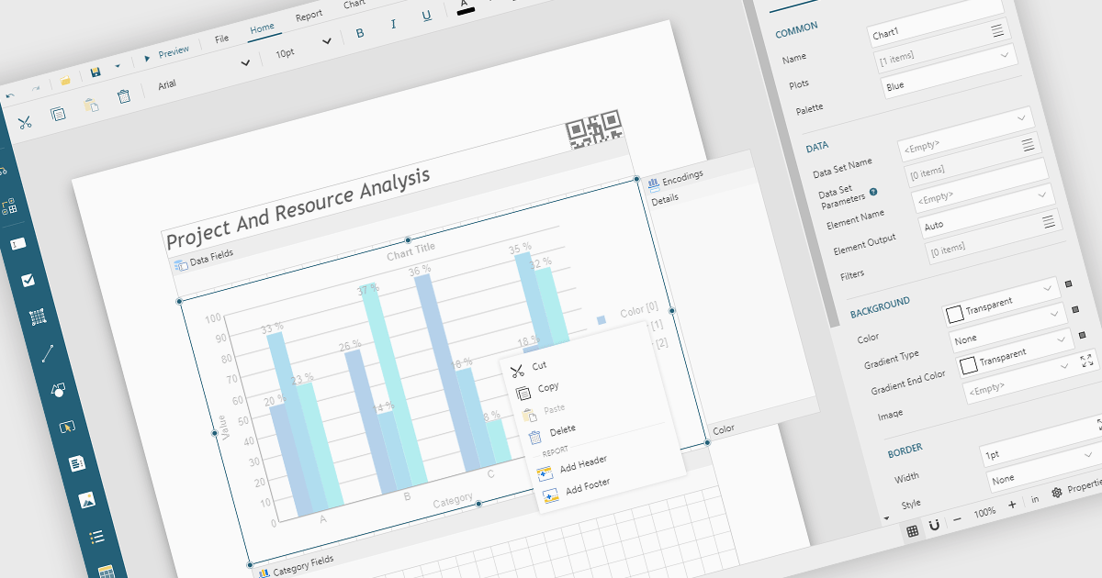Open Background Color Transparent dropdown
1102x578 pixels.
(1049, 288)
